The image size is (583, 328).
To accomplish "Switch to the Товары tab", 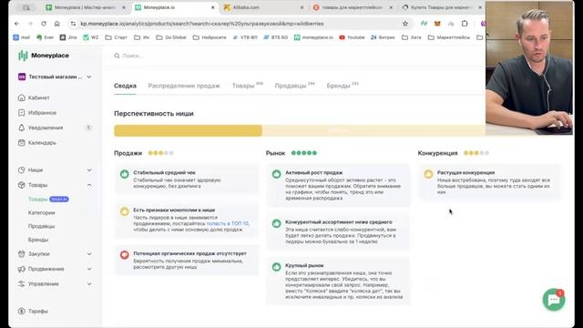I will pos(247,86).
